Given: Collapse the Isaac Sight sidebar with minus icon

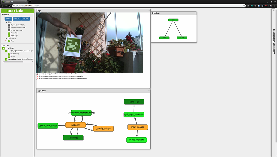Looking at the screenshot, I should coord(31,11).
